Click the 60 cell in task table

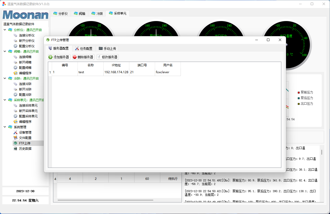147,179
